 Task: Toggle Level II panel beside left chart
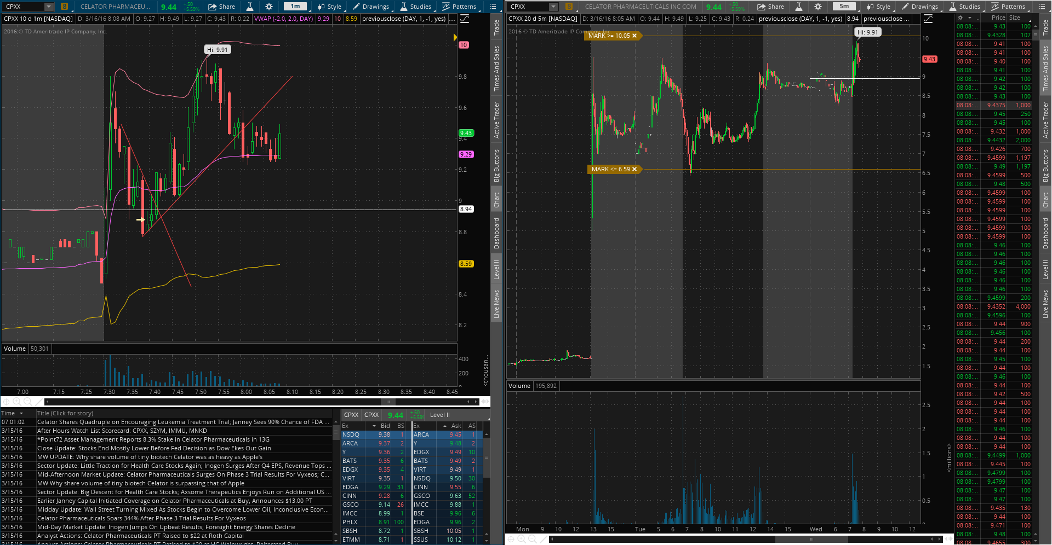pos(496,269)
